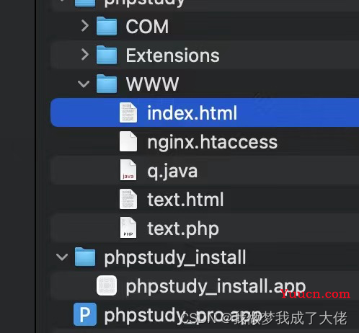359x333 pixels.
Task: Click the phpstudy_pro.app blue P icon
Action: click(x=85, y=314)
